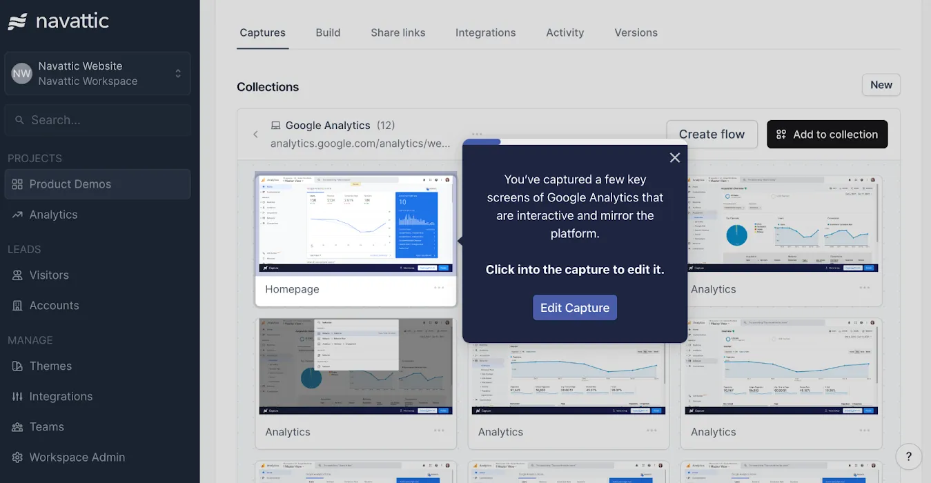Image resolution: width=931 pixels, height=483 pixels.
Task: Open the Homepage card three-dot menu
Action: (439, 288)
